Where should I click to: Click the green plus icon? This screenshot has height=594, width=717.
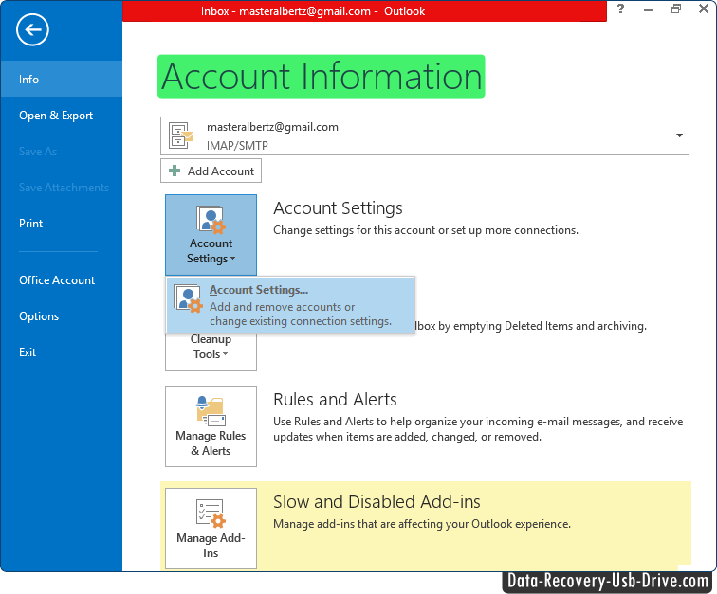(x=175, y=171)
